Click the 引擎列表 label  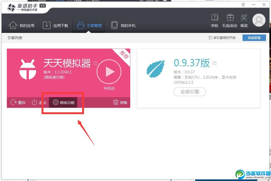pyautogui.click(x=15, y=38)
